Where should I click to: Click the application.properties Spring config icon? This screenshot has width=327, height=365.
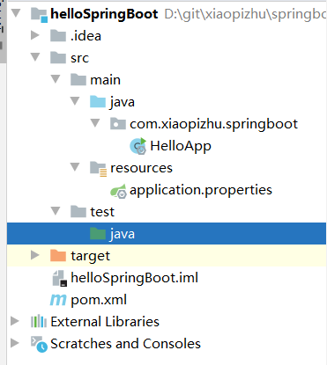tap(118, 191)
